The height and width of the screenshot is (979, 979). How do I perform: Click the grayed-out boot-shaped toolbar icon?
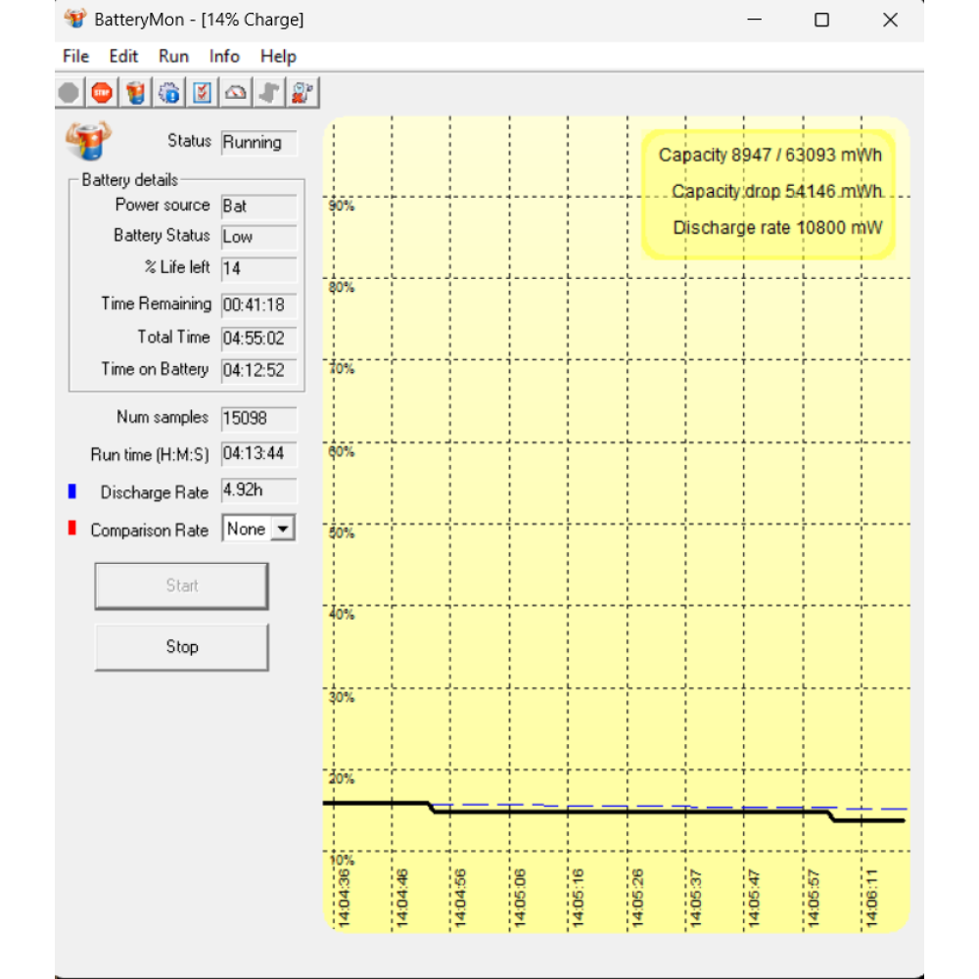(x=268, y=93)
